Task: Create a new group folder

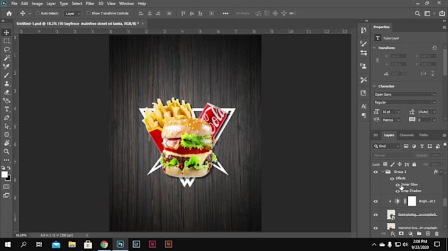Action: click(419, 234)
